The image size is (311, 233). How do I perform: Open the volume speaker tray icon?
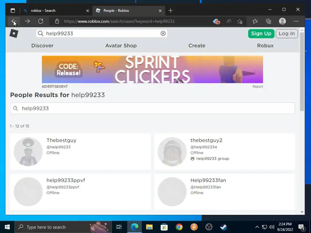(x=272, y=227)
